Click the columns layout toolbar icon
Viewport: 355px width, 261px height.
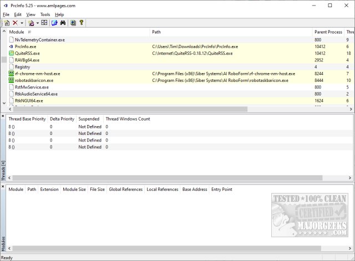click(x=44, y=23)
